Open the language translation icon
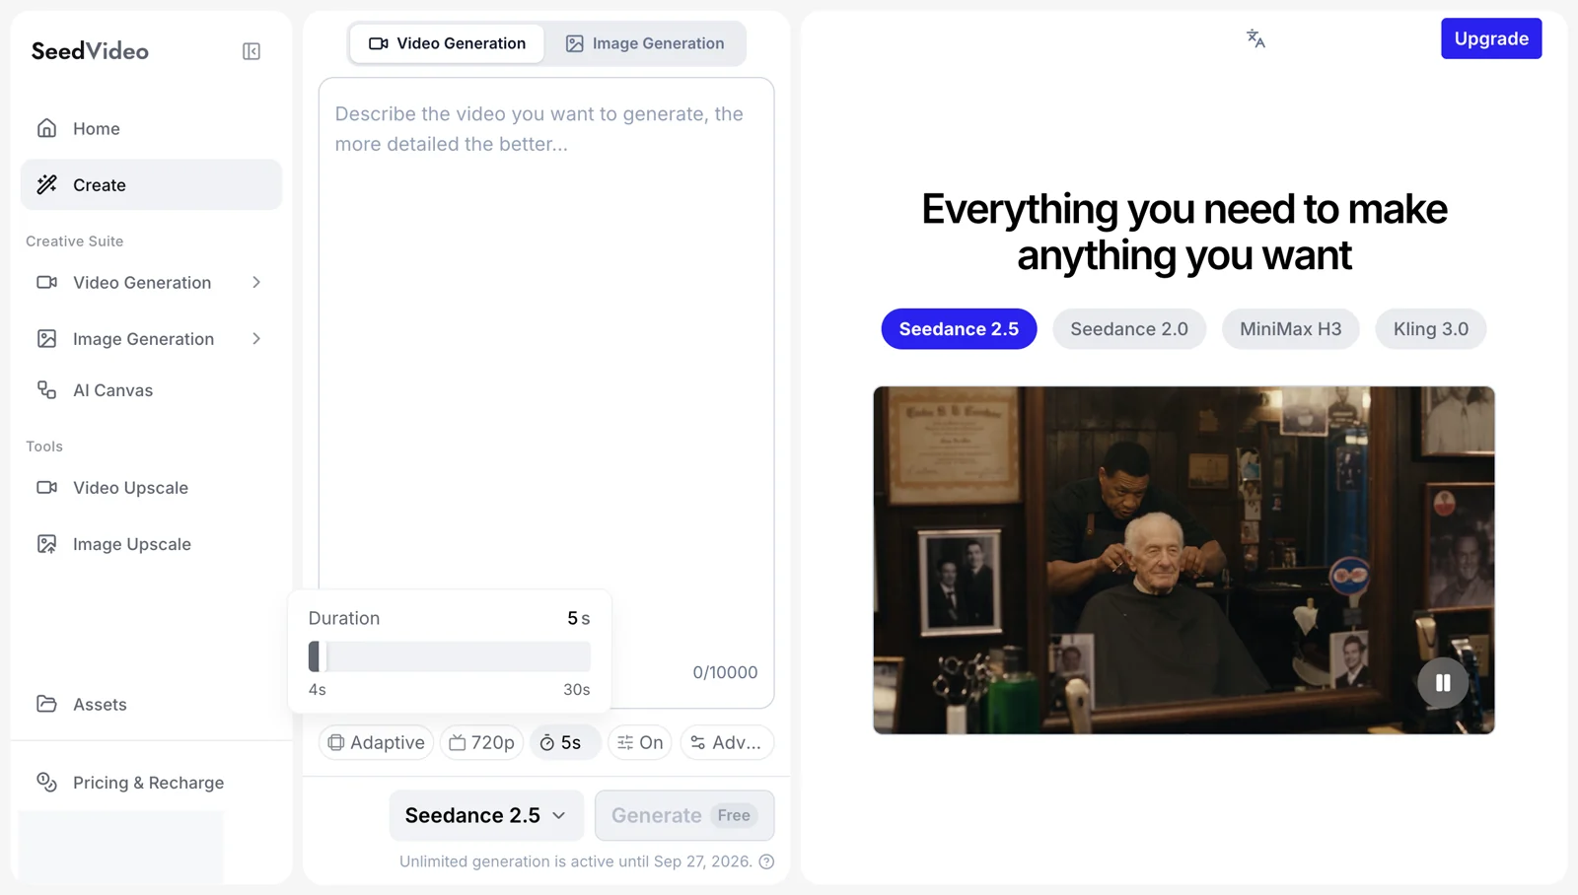This screenshot has height=895, width=1578. click(1255, 38)
